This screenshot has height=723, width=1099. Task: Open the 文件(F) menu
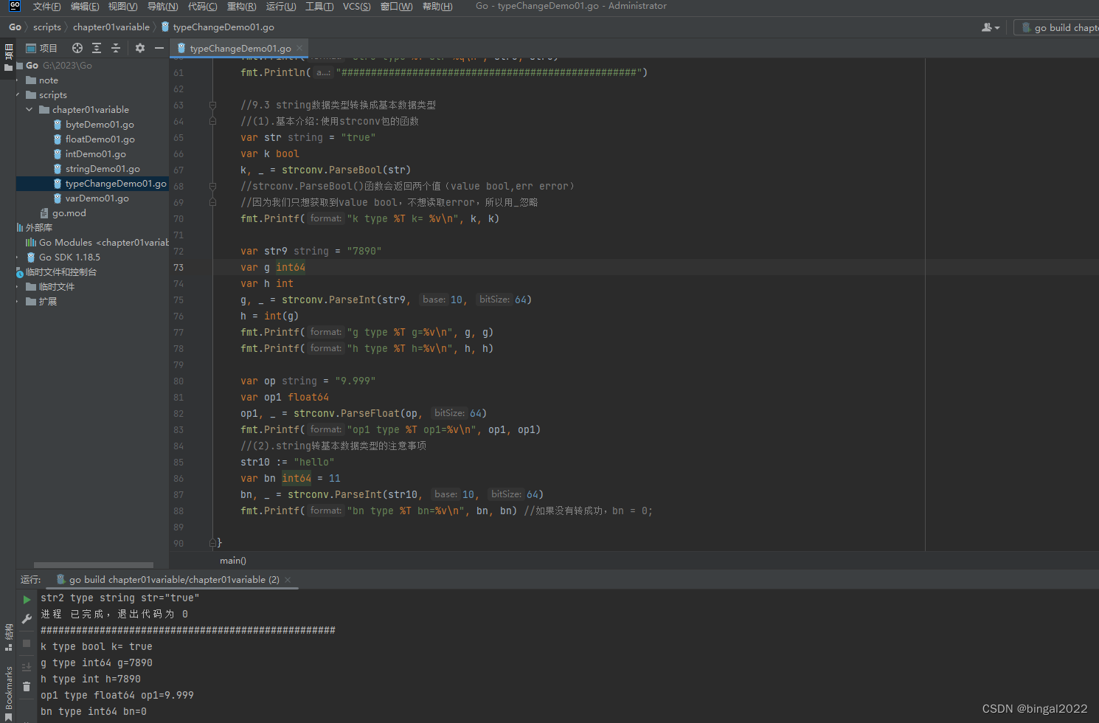click(46, 6)
